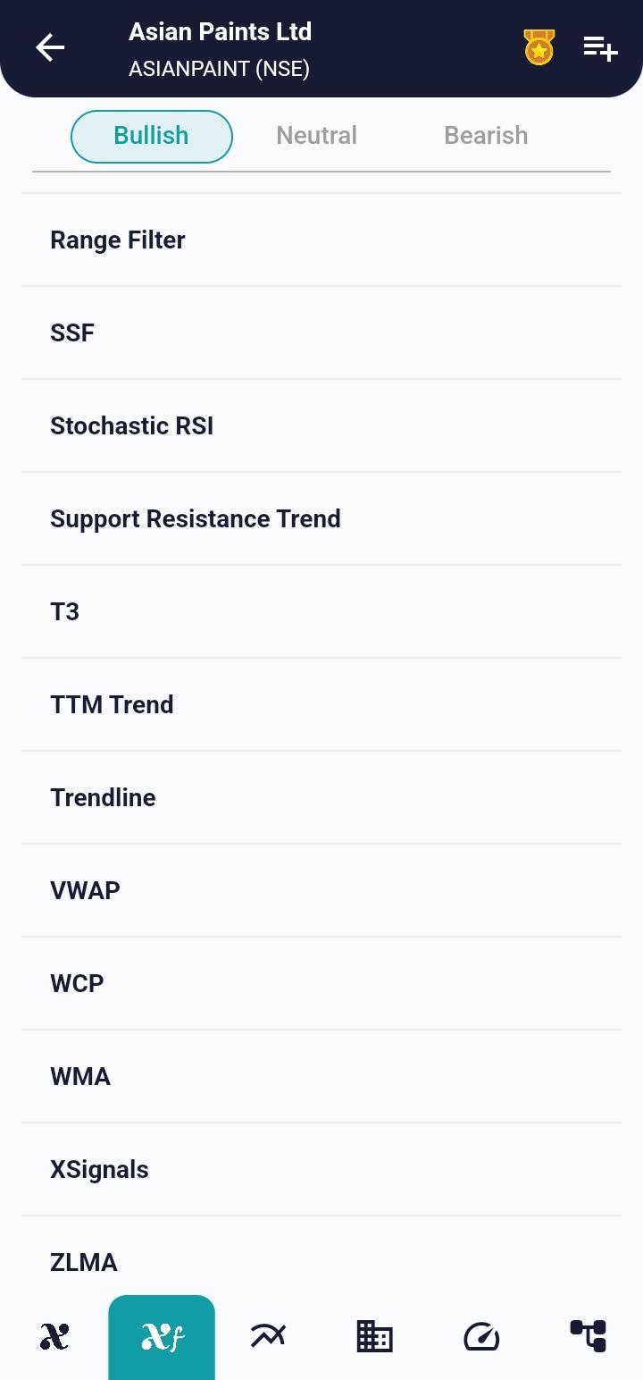
Task: Expand the TTM Trend indicator
Action: click(321, 704)
